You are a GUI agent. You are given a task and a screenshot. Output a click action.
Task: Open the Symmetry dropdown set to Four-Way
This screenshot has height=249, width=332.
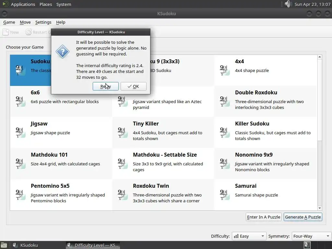pos(312,236)
